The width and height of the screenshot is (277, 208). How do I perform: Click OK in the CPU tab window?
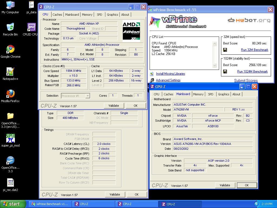(136, 106)
